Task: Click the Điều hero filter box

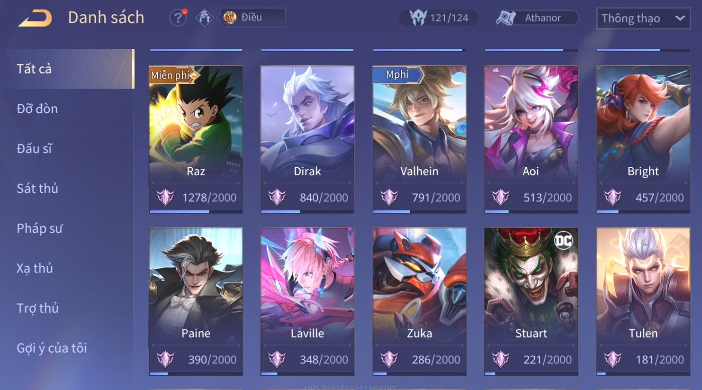Action: tap(253, 18)
